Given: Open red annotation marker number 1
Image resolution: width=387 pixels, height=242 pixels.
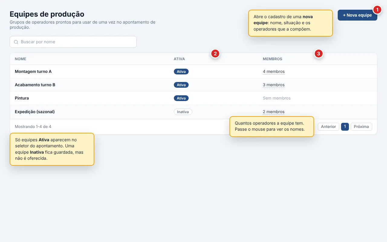Looking at the screenshot, I should 377,10.
